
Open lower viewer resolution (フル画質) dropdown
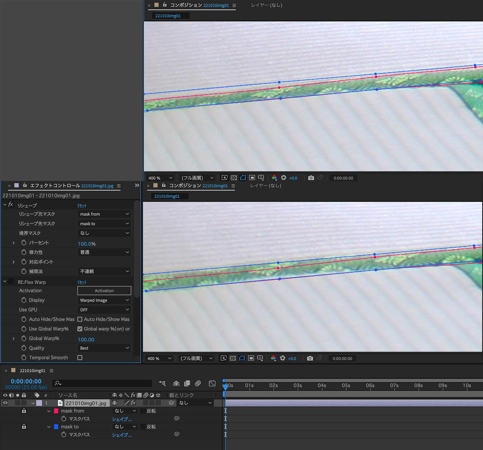[x=196, y=358]
